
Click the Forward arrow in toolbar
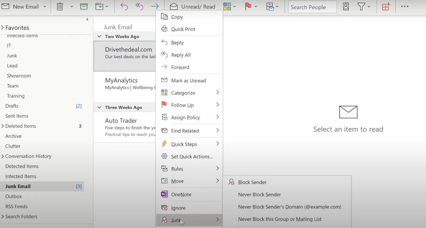(155, 7)
